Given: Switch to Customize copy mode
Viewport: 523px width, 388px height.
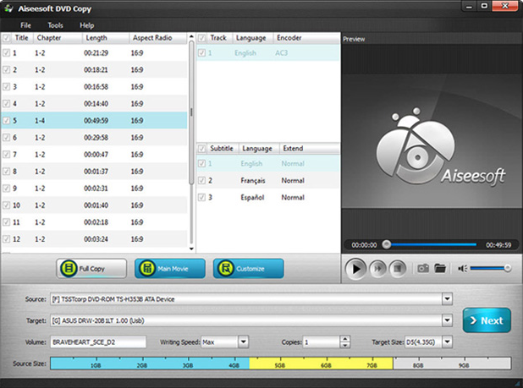Looking at the screenshot, I should point(248,269).
